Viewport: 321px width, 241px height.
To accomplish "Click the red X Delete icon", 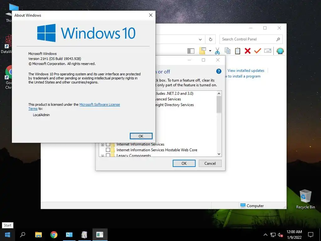I will click(x=248, y=51).
